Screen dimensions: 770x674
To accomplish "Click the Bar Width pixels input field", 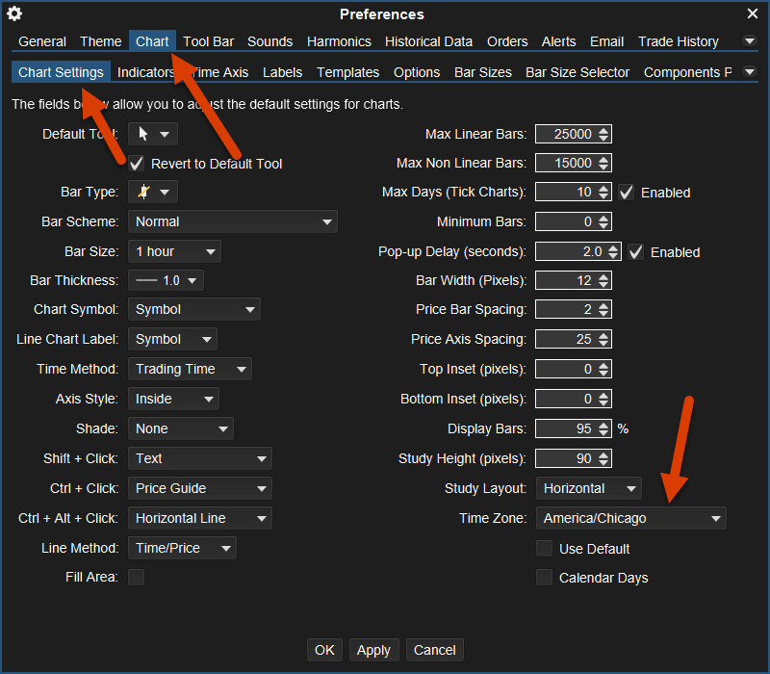I will [x=566, y=281].
